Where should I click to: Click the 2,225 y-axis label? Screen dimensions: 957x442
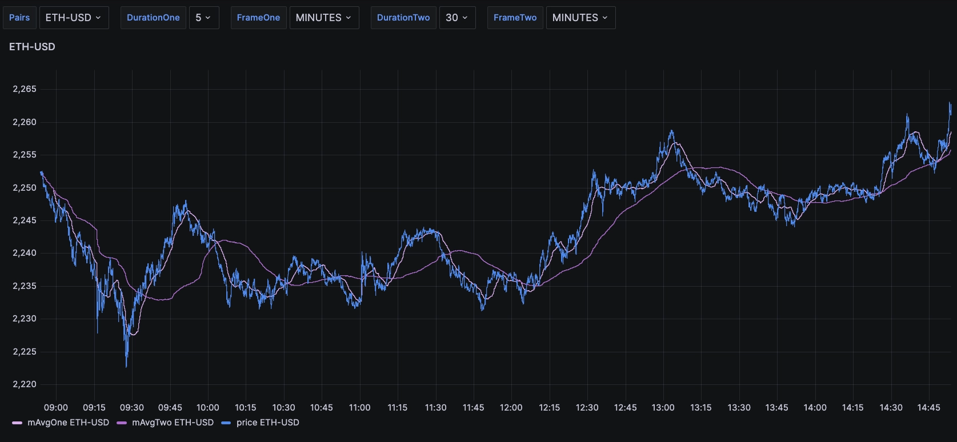[24, 352]
